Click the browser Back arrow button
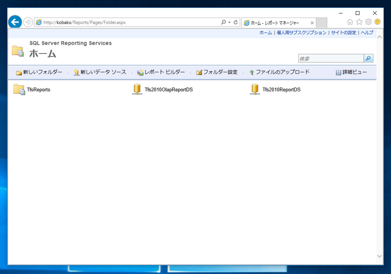Viewport: 391px width, 274px height. coord(15,22)
